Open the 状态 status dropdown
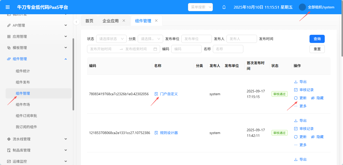This screenshot has height=165, width=343. [111, 39]
